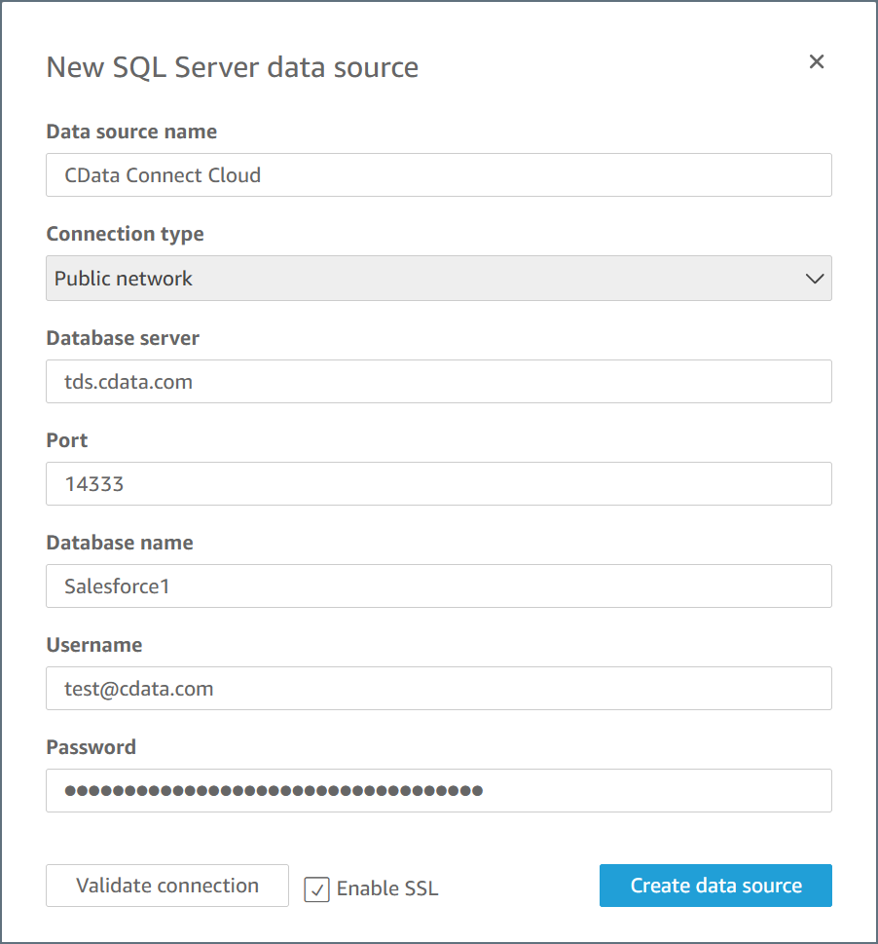Focus the Database name field showing Salesforce1
This screenshot has width=878, height=944.
[x=438, y=585]
